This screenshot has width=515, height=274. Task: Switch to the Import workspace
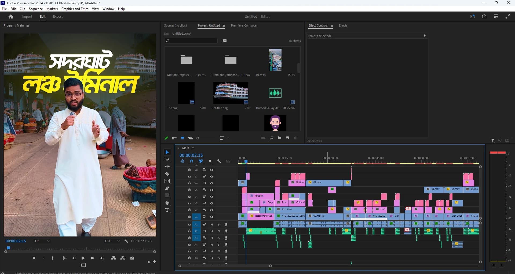pyautogui.click(x=27, y=17)
